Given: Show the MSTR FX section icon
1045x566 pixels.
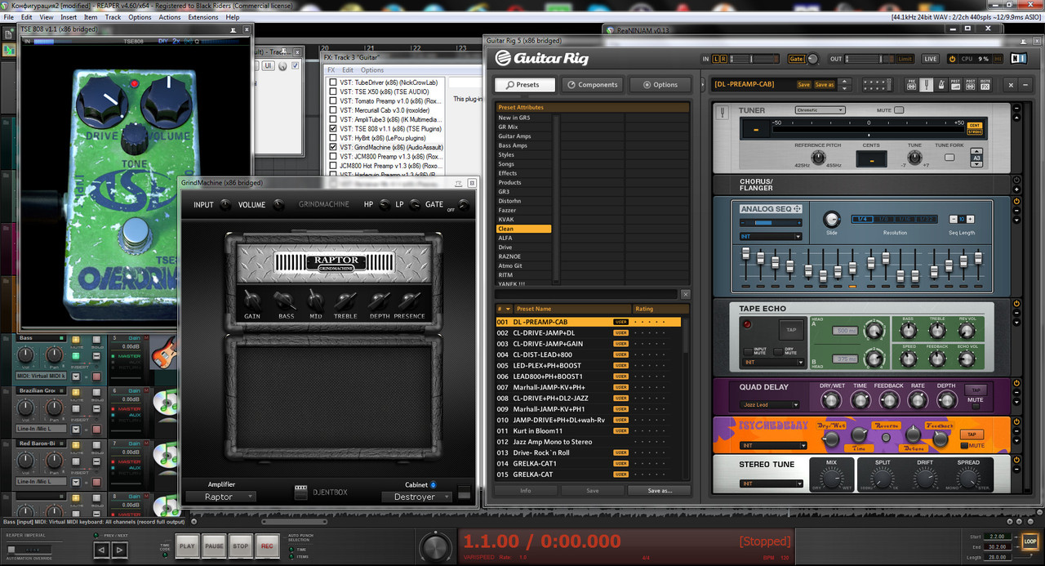Looking at the screenshot, I should [x=985, y=85].
